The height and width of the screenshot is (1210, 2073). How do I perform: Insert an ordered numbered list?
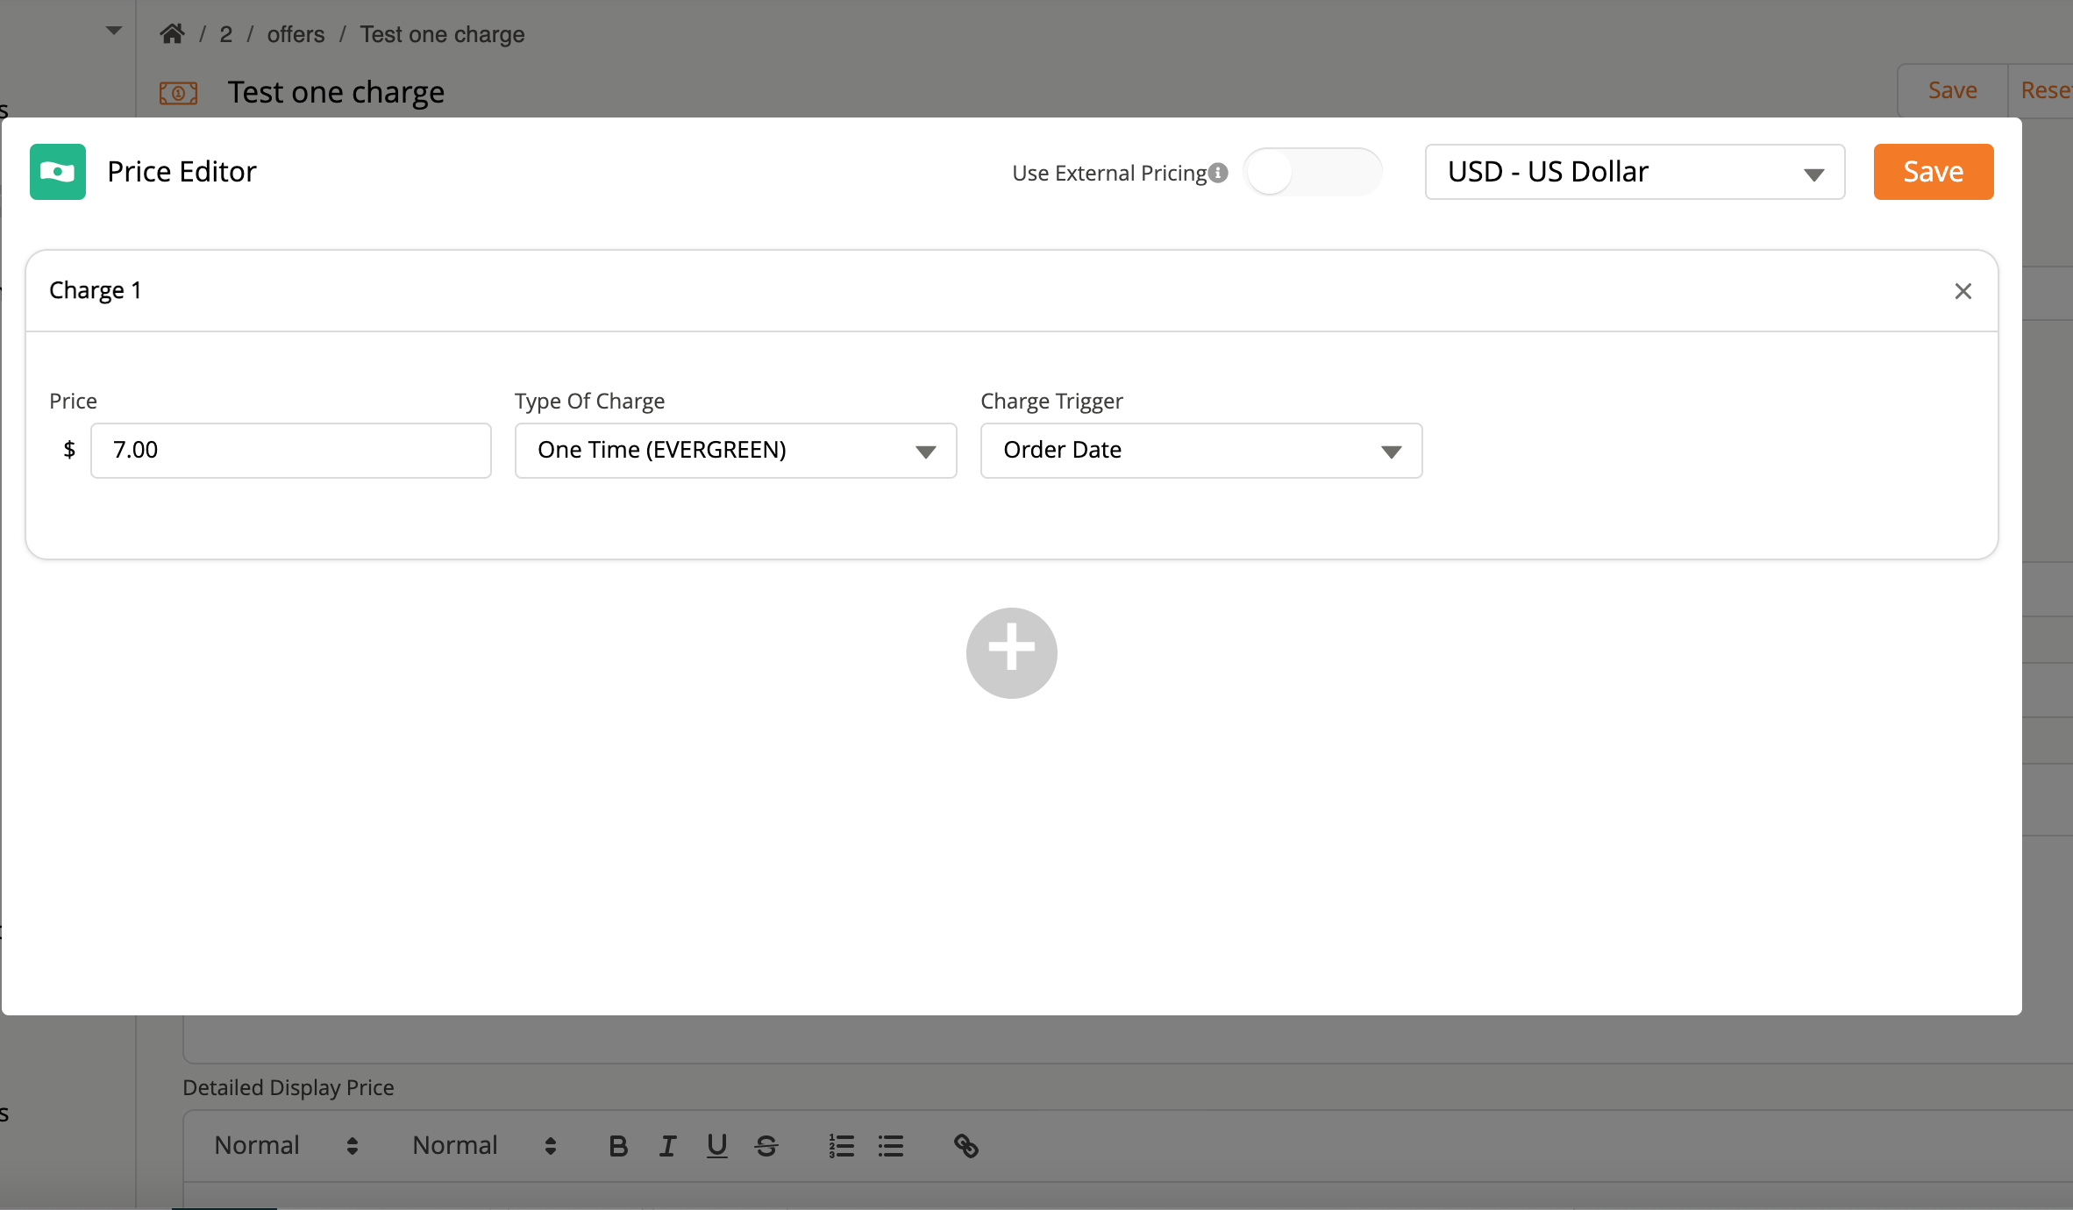(x=841, y=1146)
